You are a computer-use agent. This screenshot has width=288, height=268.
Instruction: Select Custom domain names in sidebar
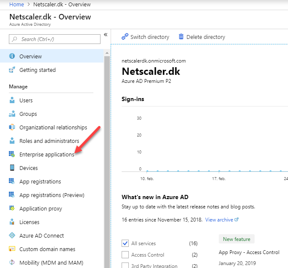click(x=52, y=249)
